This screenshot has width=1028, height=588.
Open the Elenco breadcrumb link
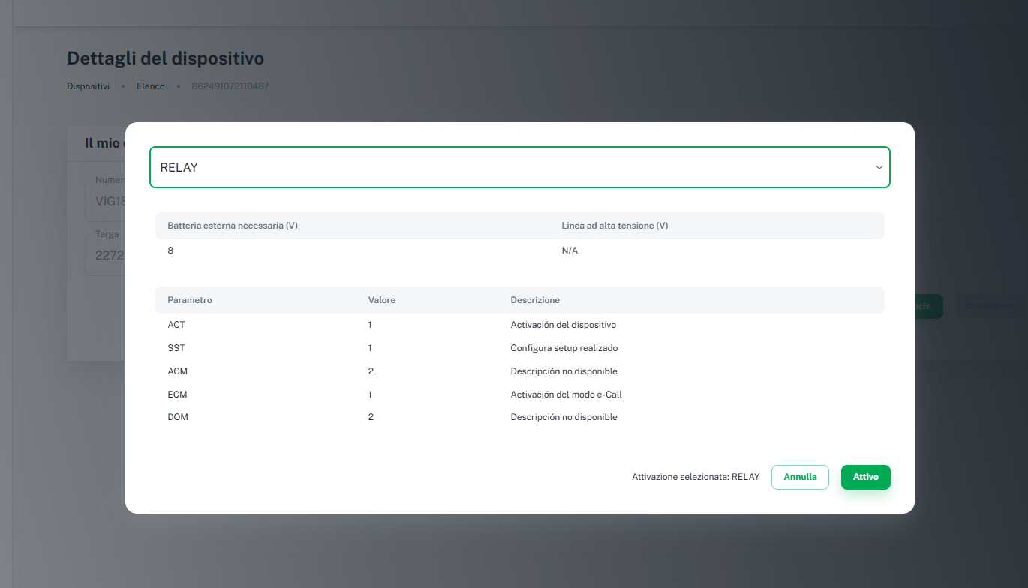(x=150, y=86)
